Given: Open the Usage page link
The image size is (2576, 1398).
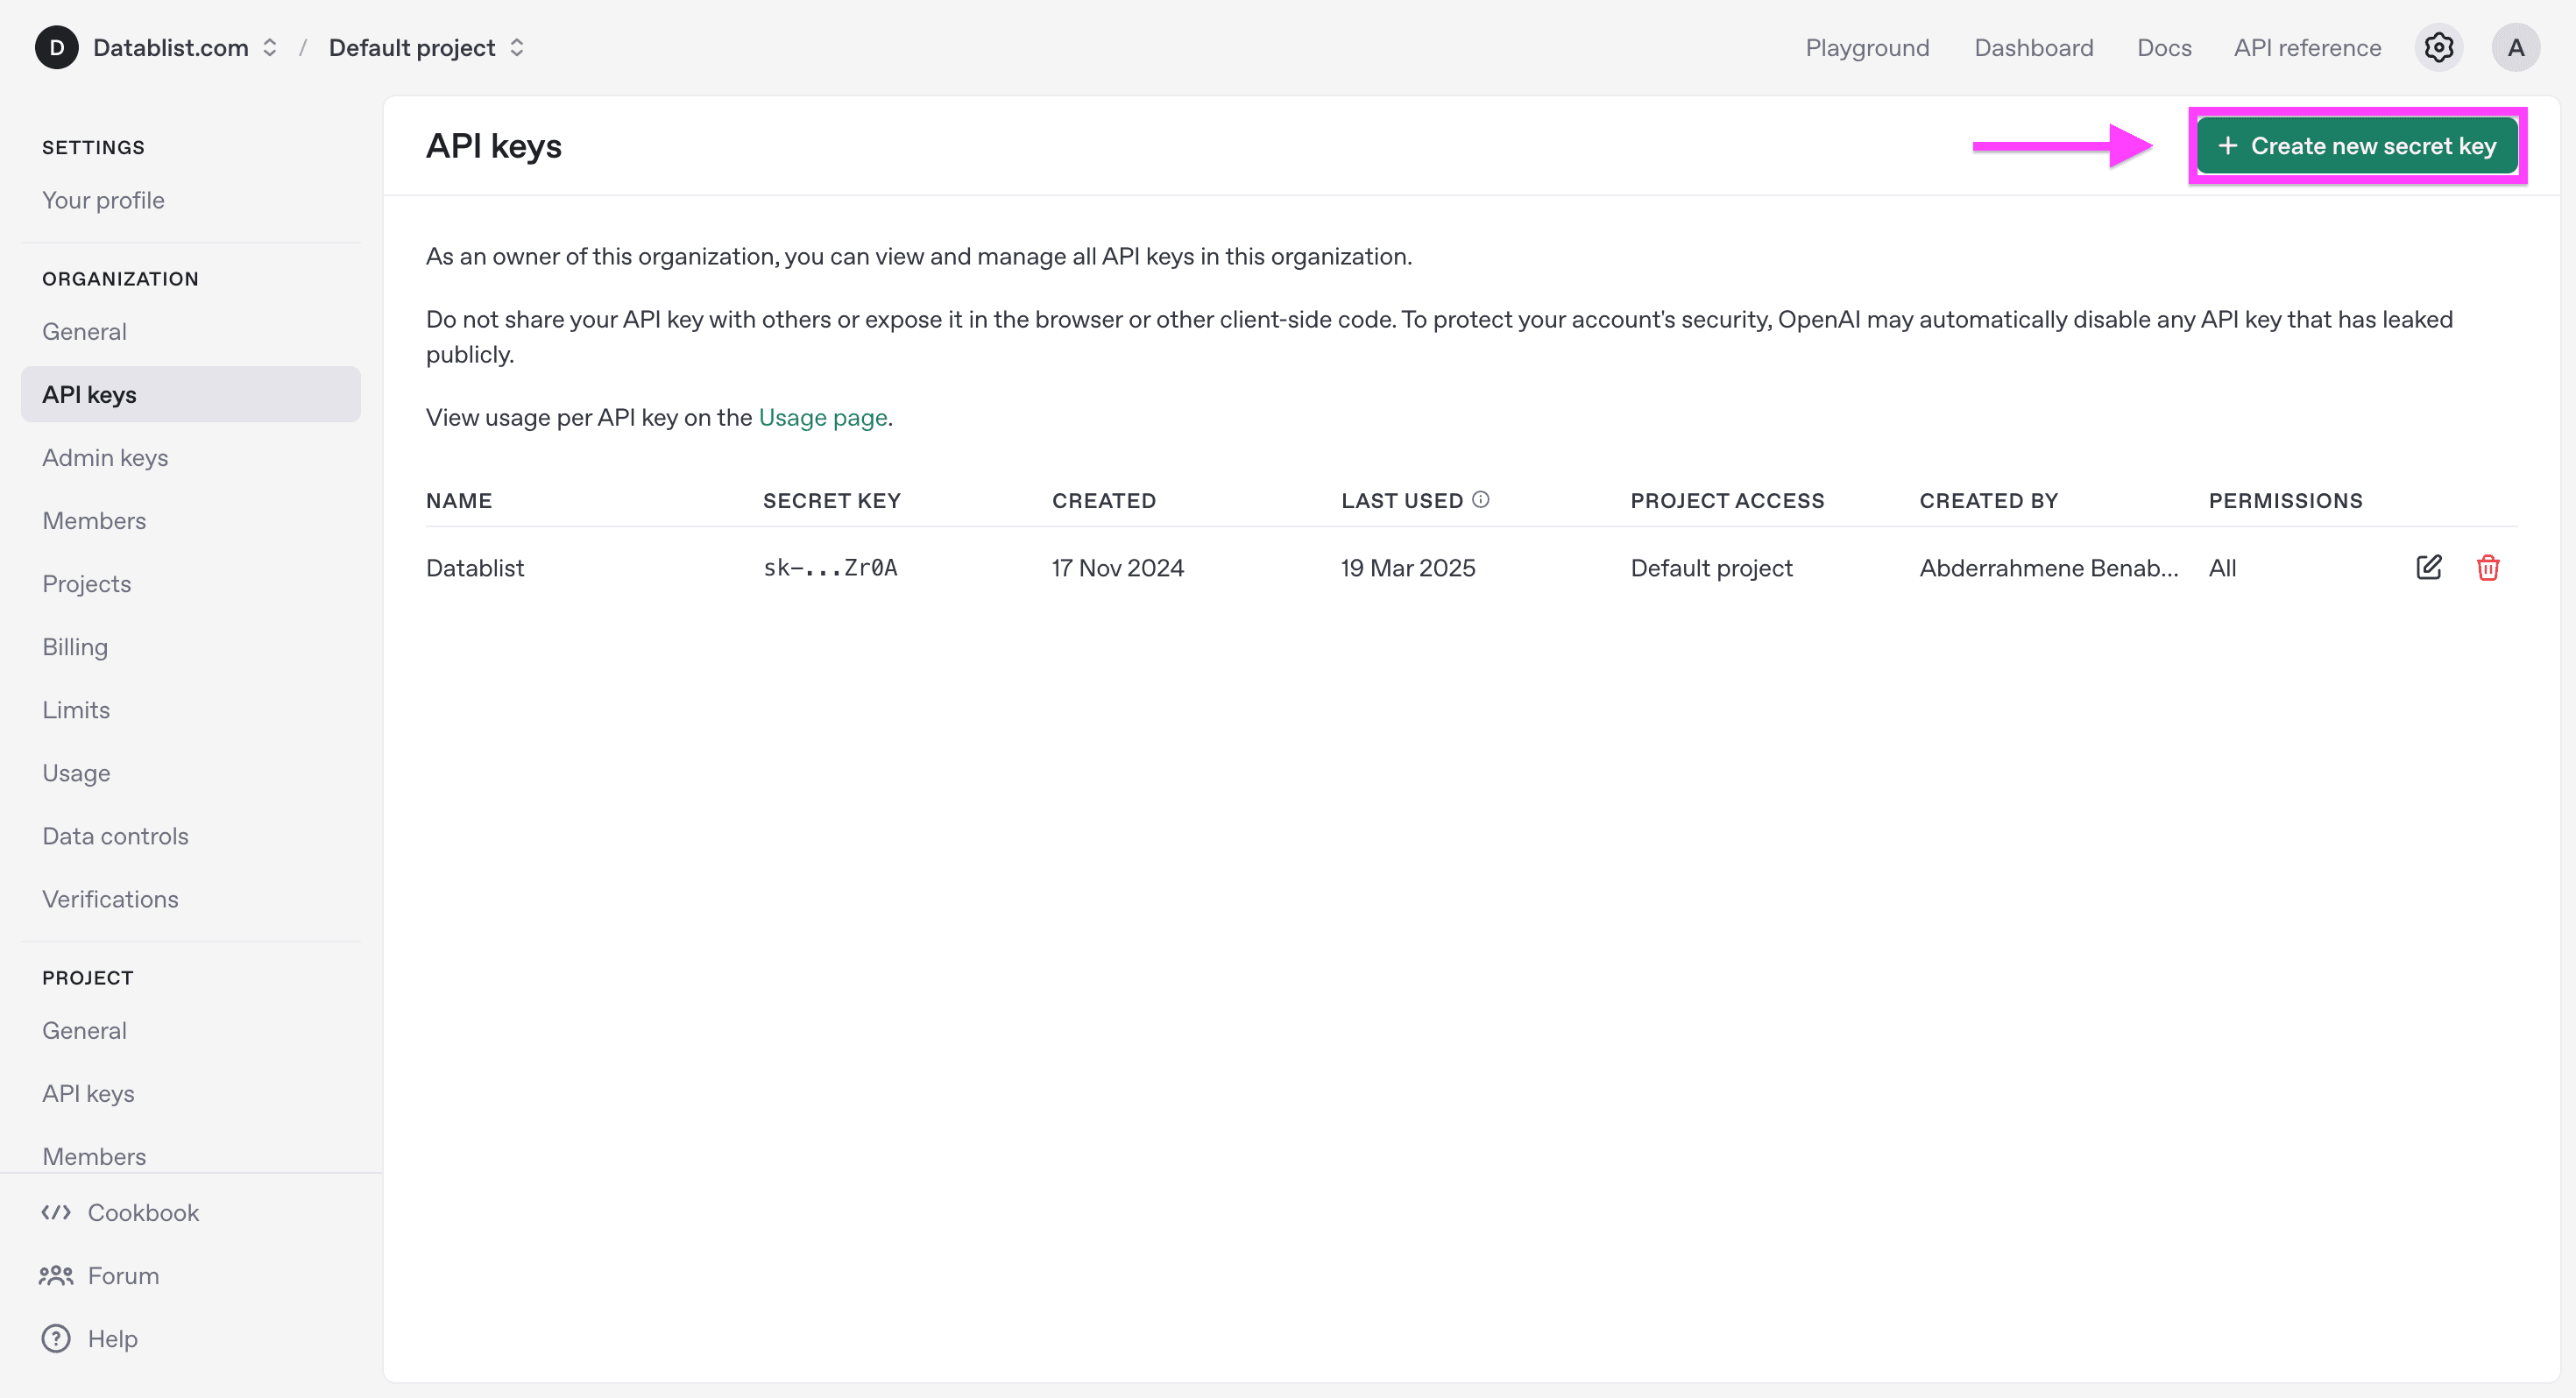Looking at the screenshot, I should pyautogui.click(x=822, y=417).
